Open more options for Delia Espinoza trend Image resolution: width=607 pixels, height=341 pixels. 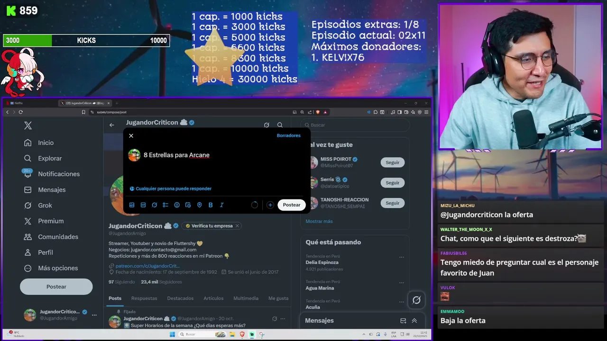click(402, 257)
